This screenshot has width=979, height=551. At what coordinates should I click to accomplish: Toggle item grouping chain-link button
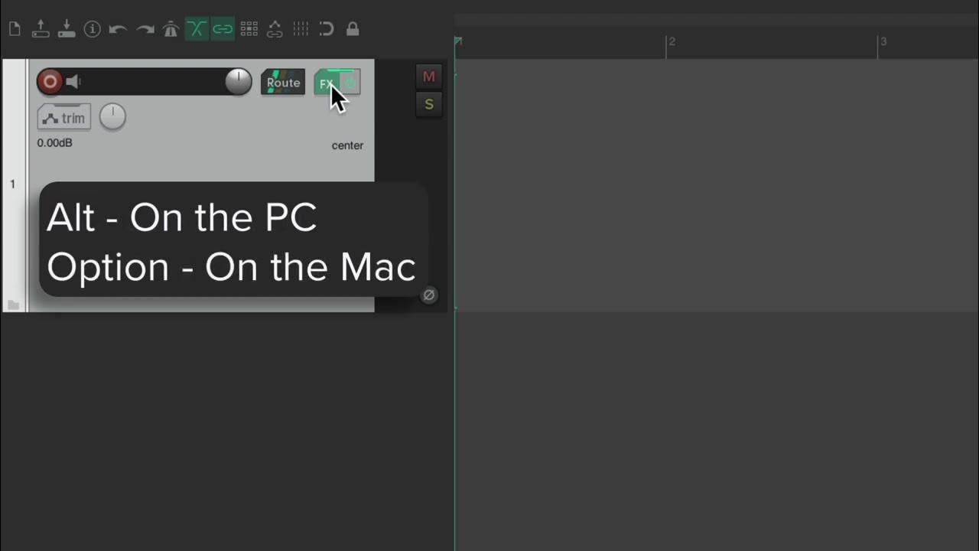coord(223,29)
